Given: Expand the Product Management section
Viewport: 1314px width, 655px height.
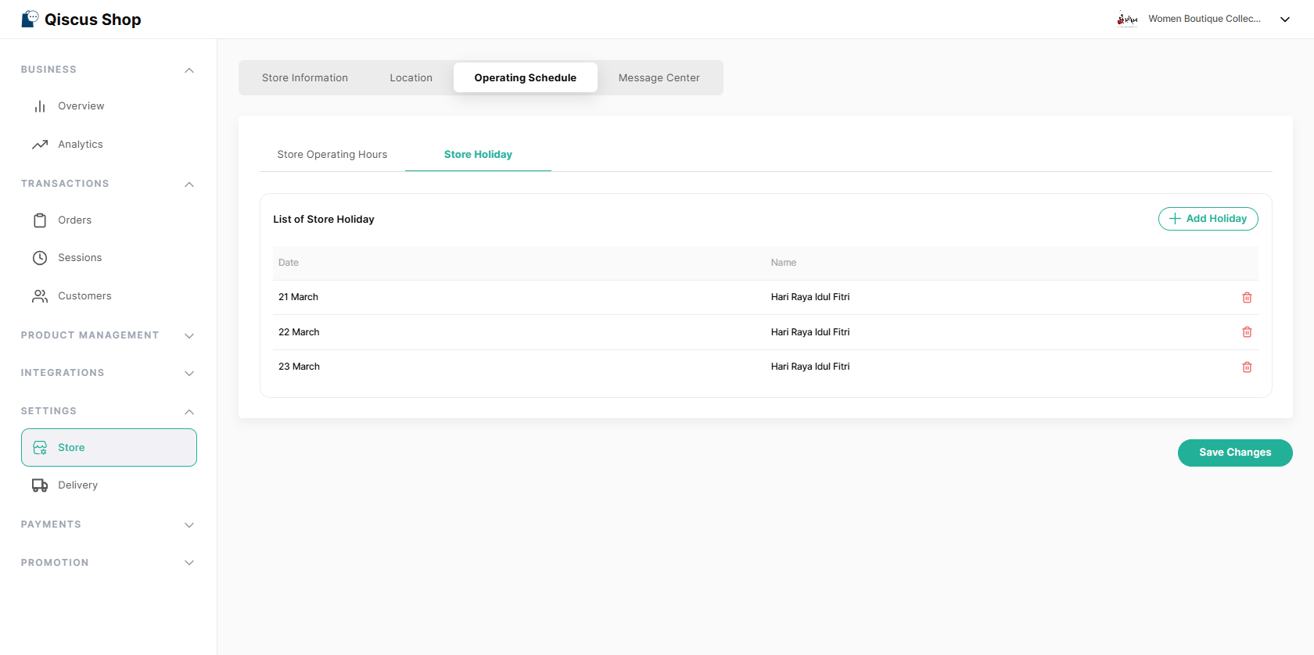Looking at the screenshot, I should [x=188, y=336].
